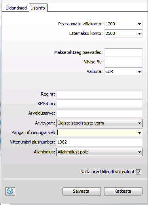The width and height of the screenshot is (148, 205).
Task: Focus the KMKR nr text box
Action: (x=99, y=103)
